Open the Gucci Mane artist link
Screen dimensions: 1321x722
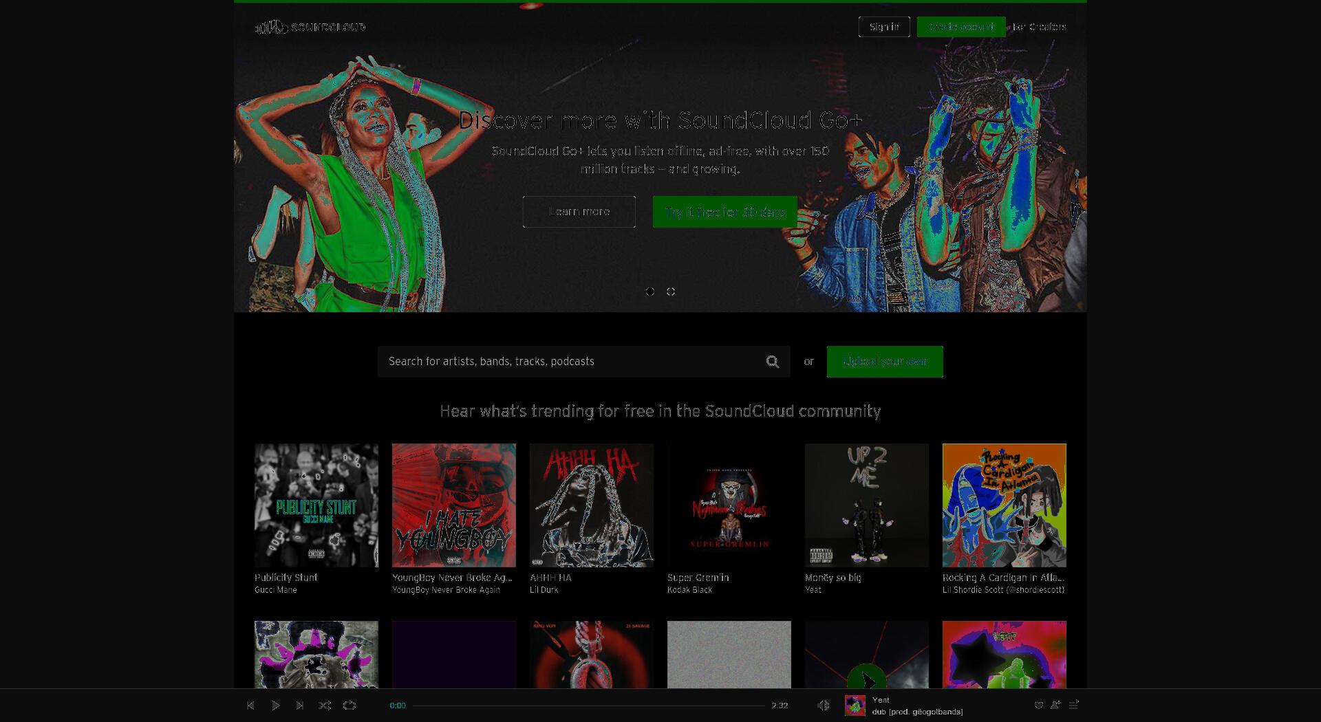(276, 590)
